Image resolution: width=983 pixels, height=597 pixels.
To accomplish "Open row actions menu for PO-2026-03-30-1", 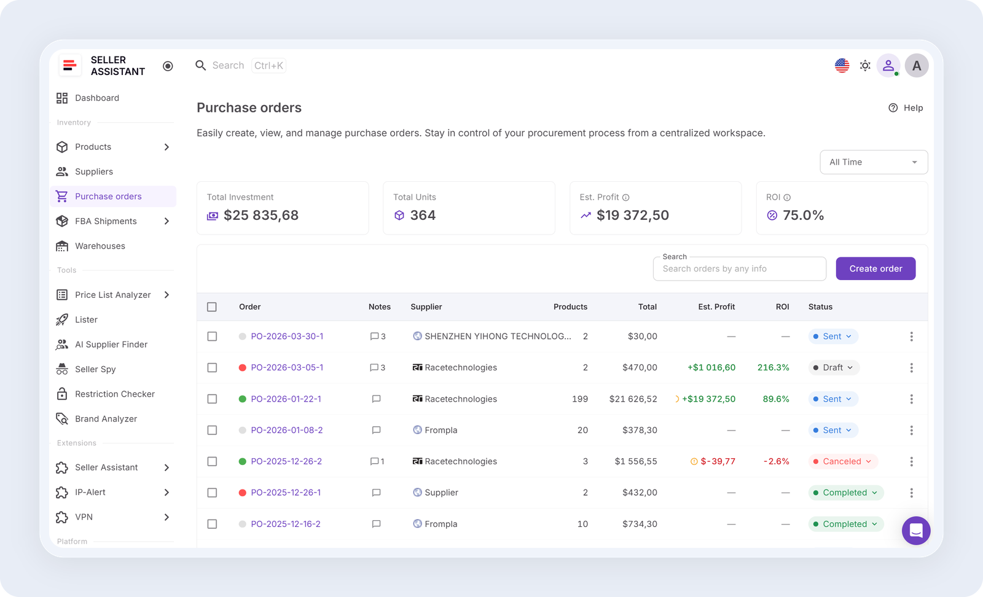I will coord(912,337).
